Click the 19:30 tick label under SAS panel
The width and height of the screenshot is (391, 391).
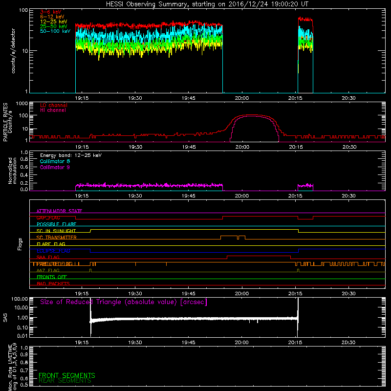pos(135,343)
